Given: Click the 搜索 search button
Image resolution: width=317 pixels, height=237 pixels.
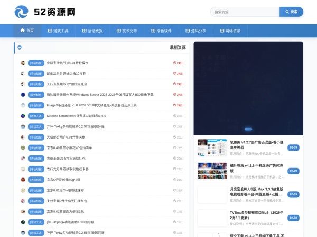Looking at the screenshot, I should tap(291, 12).
